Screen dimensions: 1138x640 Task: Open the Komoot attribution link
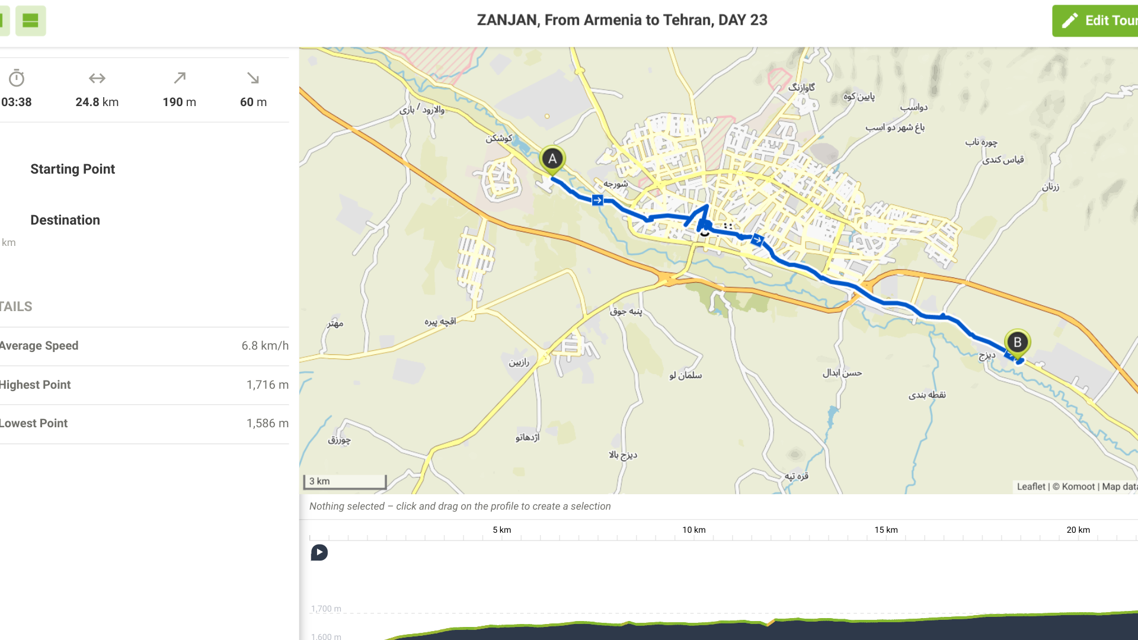pos(1078,487)
